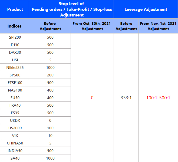178x162 pixels.
Task: Click the Stop level of Pending orders header
Action: [x=72, y=9]
